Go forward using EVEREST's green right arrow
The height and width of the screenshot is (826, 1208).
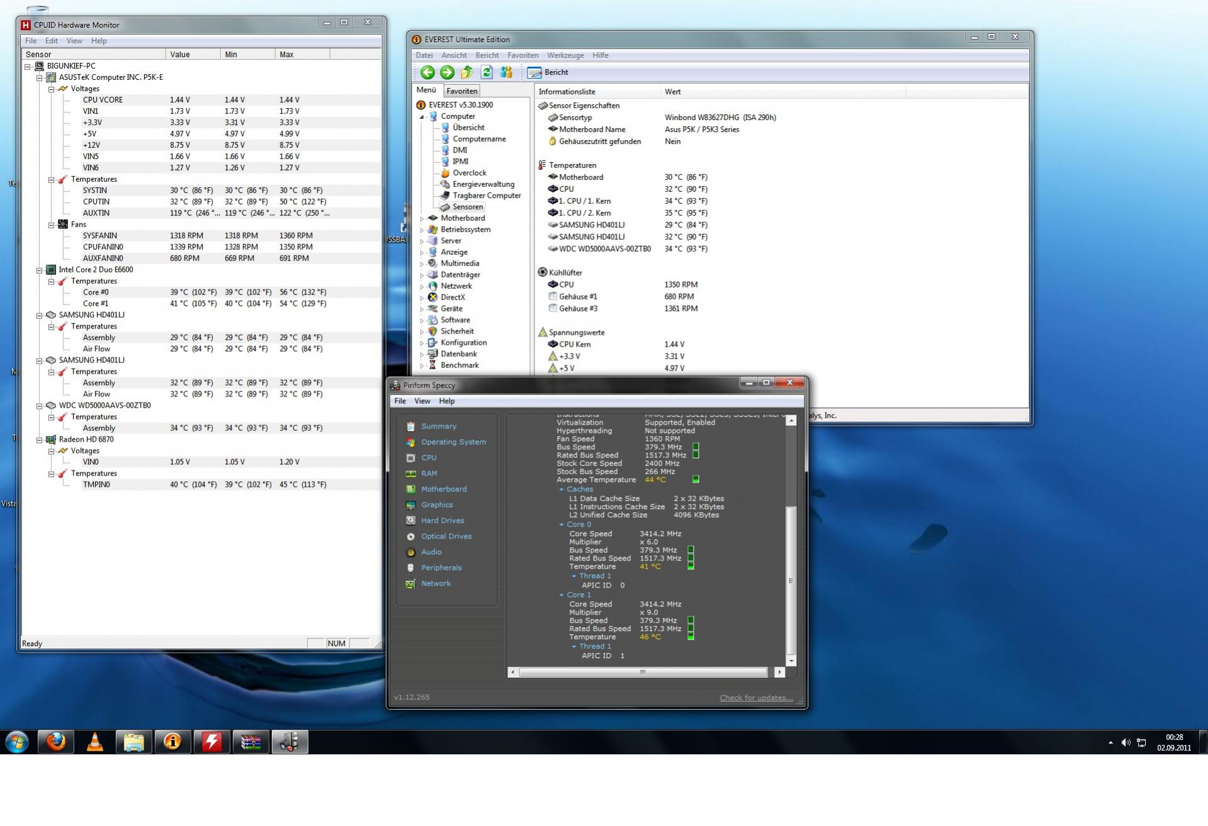click(x=447, y=72)
